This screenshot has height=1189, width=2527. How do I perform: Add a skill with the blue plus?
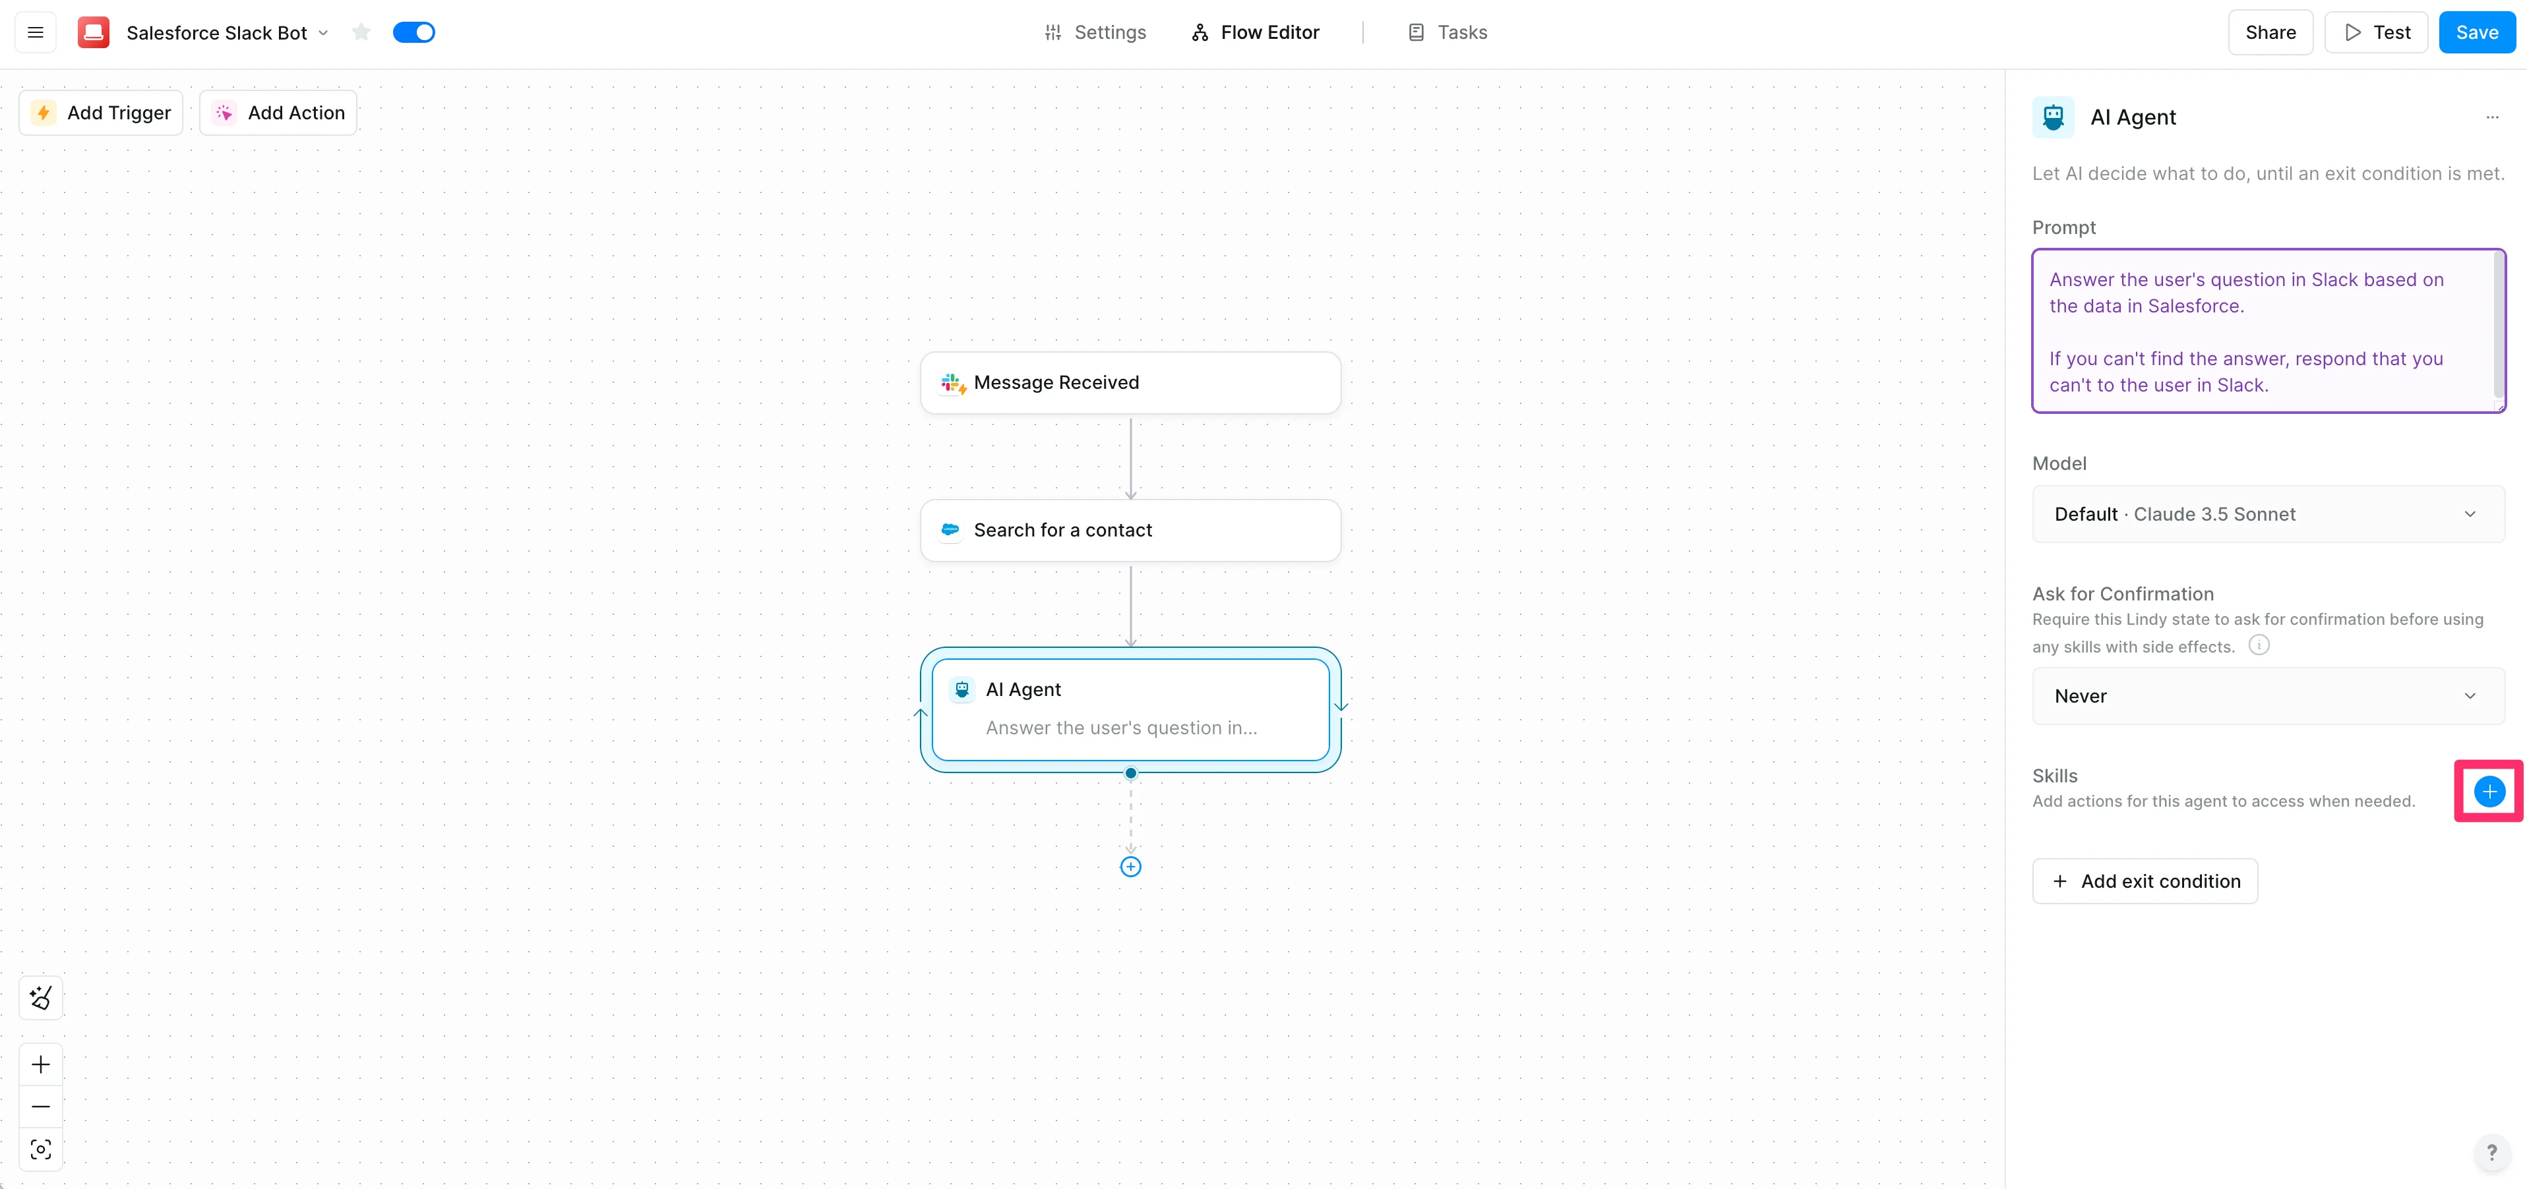point(2489,791)
